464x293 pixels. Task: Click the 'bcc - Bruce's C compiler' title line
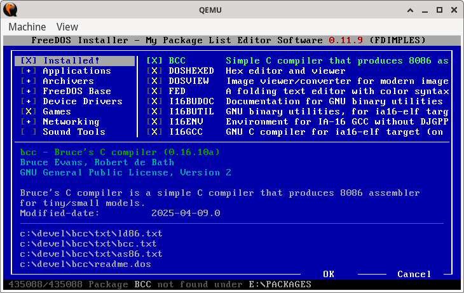tap(120, 152)
